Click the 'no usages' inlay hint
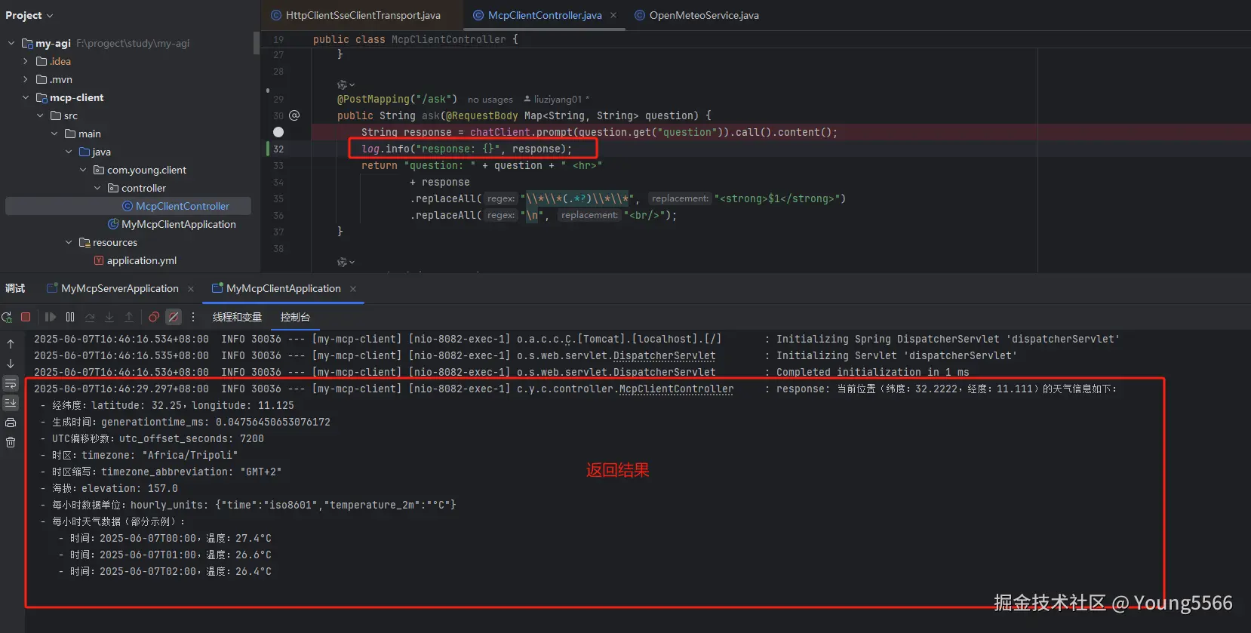Viewport: 1251px width, 633px height. coord(490,100)
